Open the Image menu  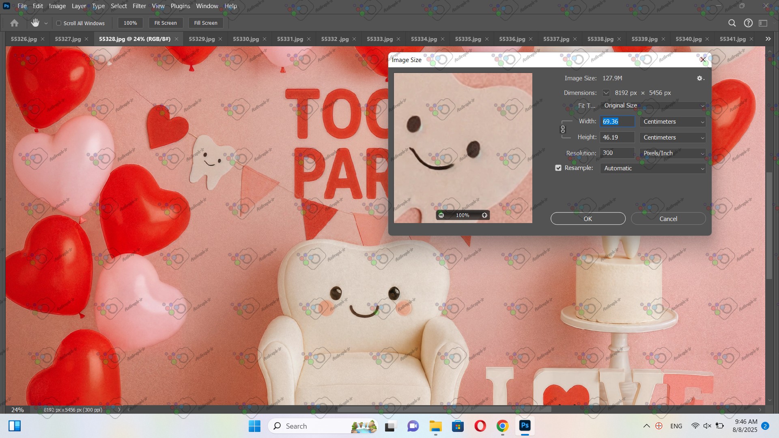tap(57, 6)
